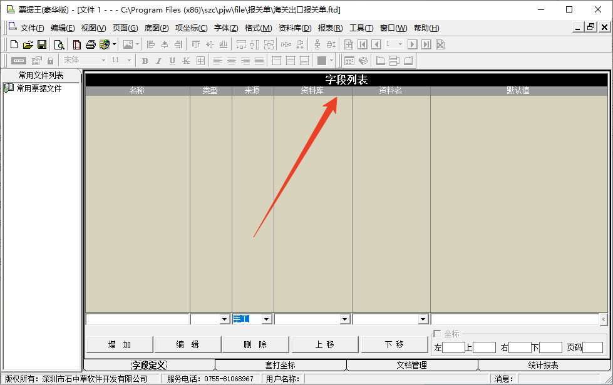
Task: Expand the 来源 source dropdown showing 手工
Action: click(x=266, y=319)
